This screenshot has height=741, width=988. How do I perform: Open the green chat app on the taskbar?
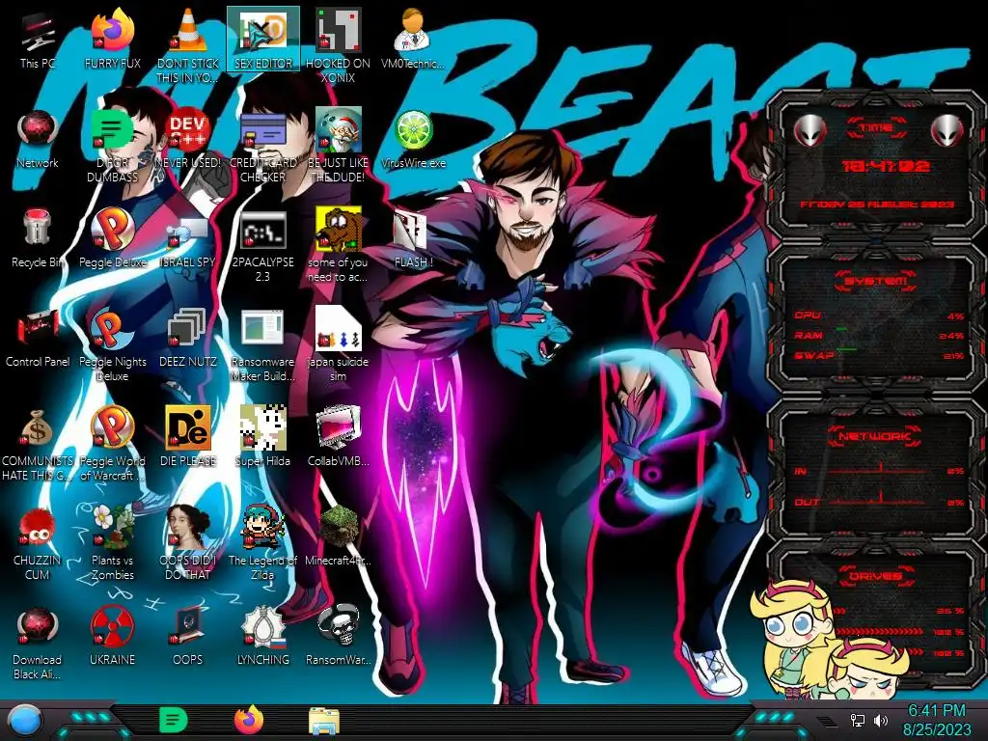coord(174,720)
